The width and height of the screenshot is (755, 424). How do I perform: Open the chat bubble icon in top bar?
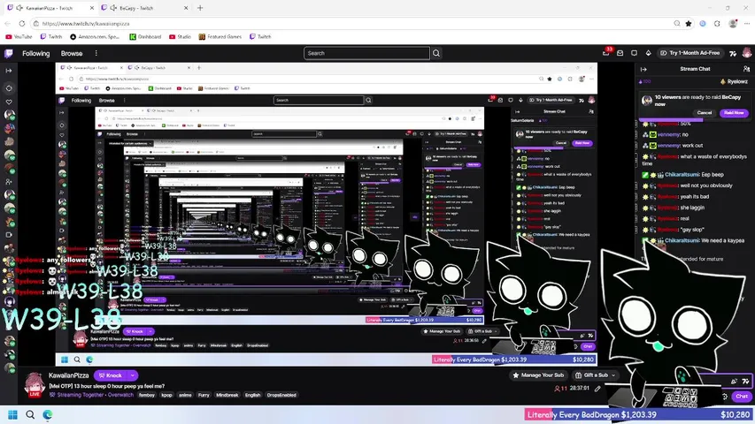(x=634, y=53)
